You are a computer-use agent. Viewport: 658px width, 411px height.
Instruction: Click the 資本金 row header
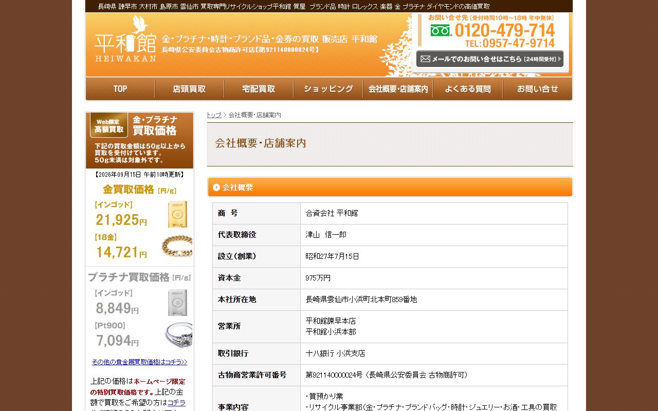(x=257, y=278)
